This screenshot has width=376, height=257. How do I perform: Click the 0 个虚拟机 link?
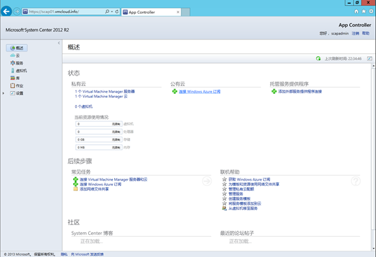point(84,106)
